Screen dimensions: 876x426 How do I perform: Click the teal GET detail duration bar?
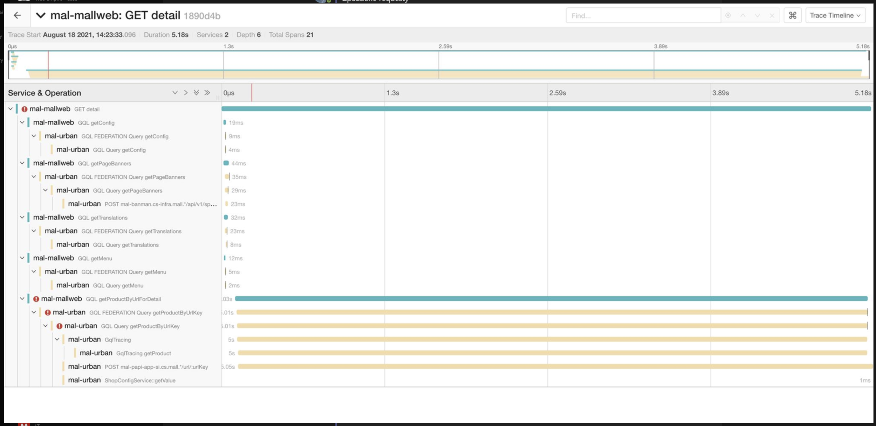click(x=546, y=109)
